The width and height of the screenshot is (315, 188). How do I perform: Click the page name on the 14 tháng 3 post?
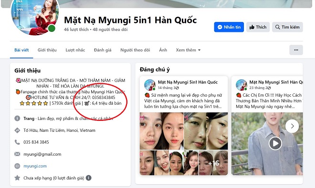tap(188, 82)
